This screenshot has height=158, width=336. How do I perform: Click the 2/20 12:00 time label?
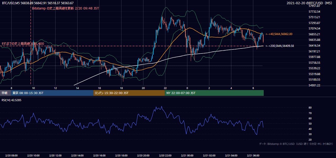(x=55, y=156)
